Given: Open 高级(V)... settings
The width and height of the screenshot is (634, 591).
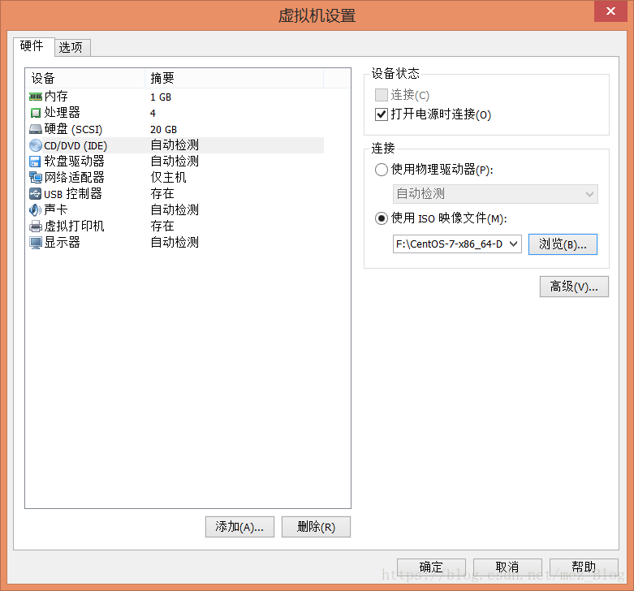Looking at the screenshot, I should 574,287.
